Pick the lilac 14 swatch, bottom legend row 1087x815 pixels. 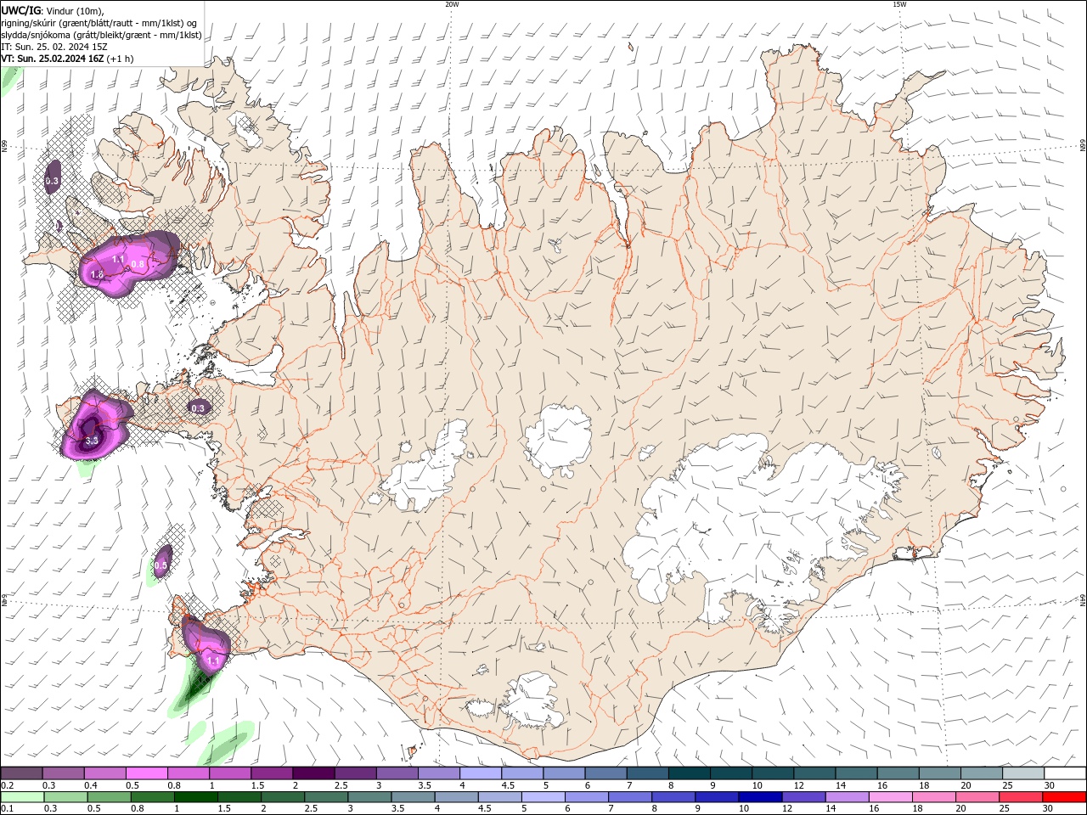point(846,797)
